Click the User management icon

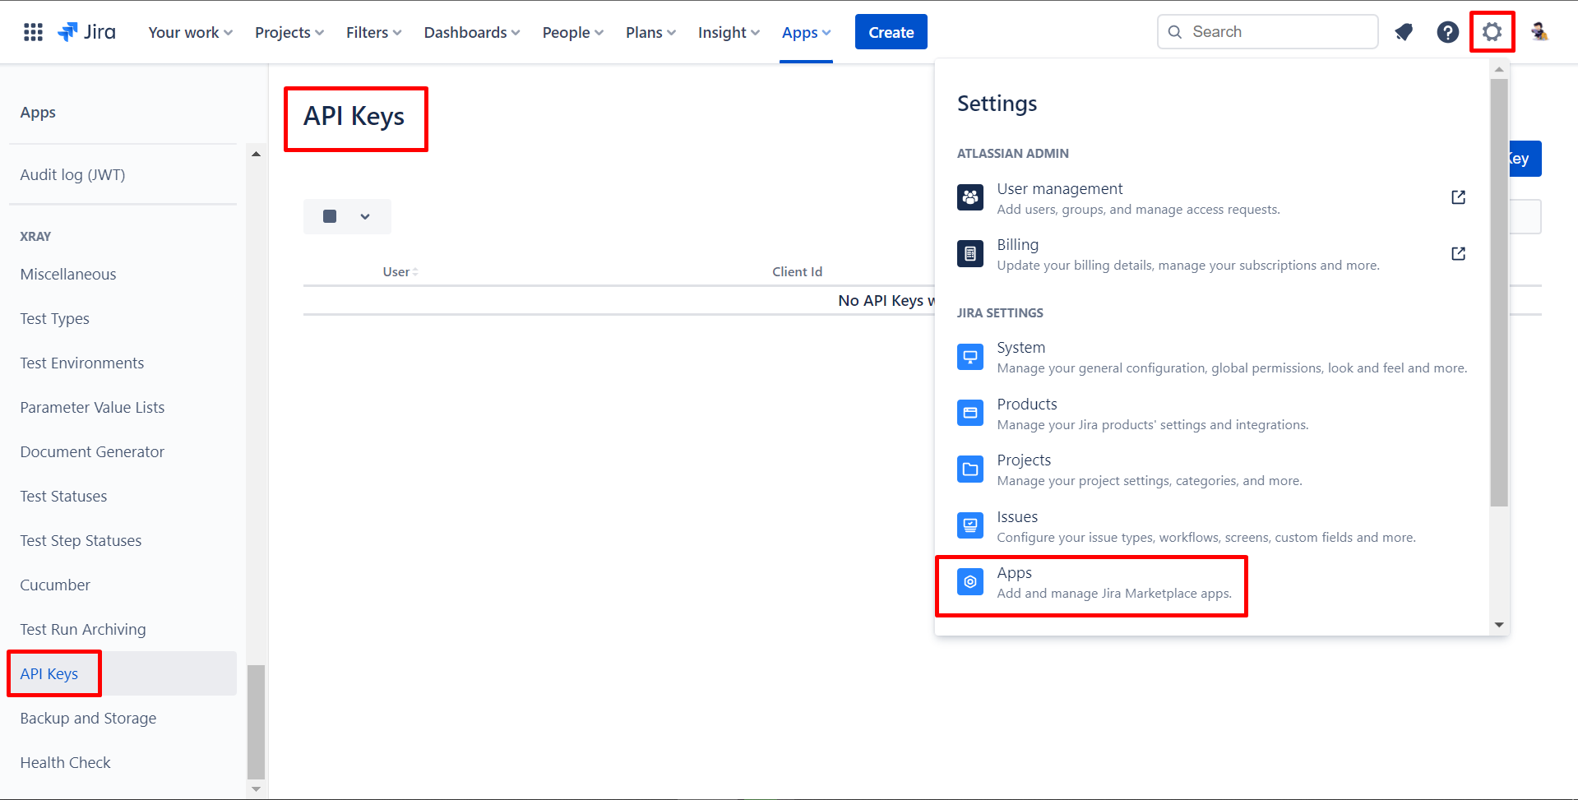(x=970, y=197)
